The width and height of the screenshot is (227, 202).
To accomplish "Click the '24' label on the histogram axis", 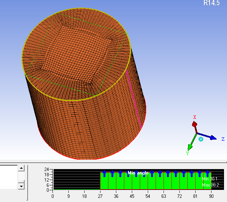I will point(46,169).
